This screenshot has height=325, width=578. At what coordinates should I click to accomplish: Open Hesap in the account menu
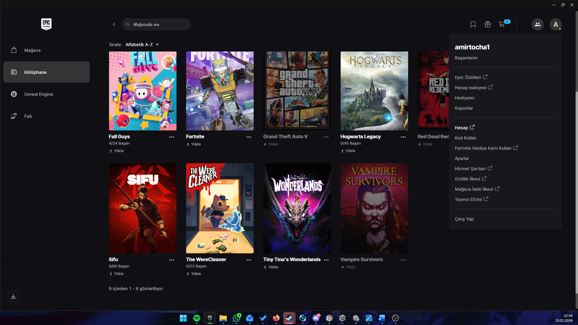[465, 128]
